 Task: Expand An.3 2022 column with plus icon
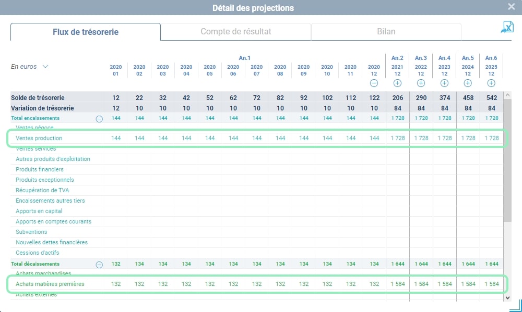pyautogui.click(x=421, y=83)
